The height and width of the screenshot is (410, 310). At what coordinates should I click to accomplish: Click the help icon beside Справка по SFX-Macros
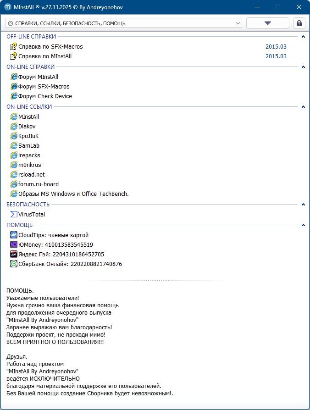(13, 46)
